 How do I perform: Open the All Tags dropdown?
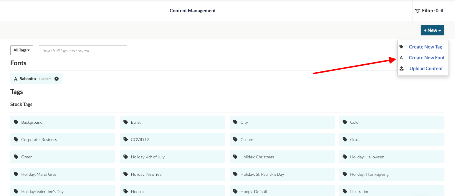(21, 50)
